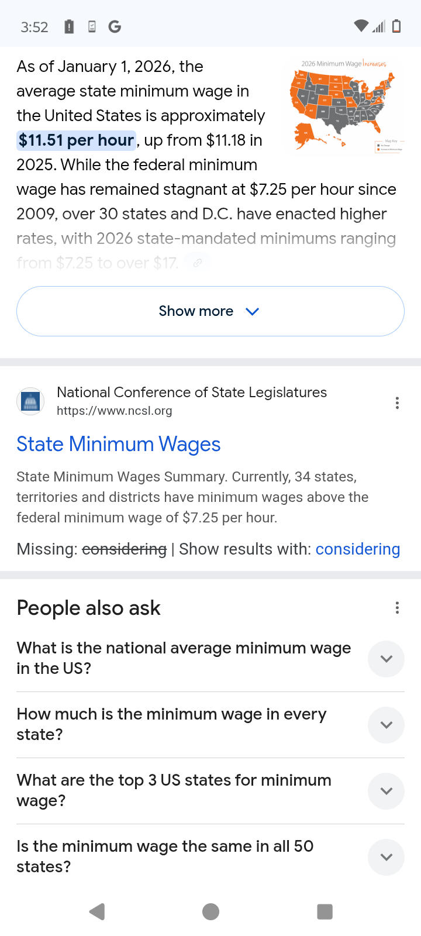The width and height of the screenshot is (421, 936).
Task: Expand minimum wage in every state question
Action: (x=386, y=725)
